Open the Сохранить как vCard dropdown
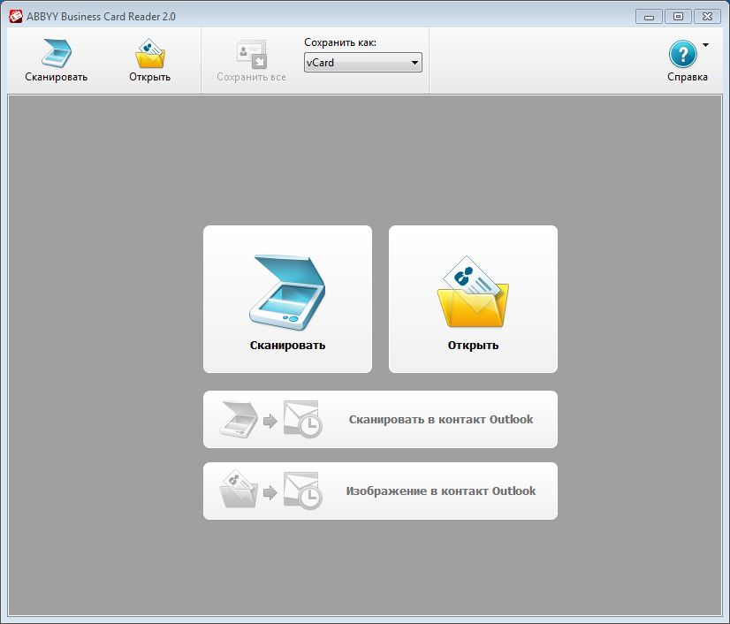Screen dimensions: 730x624 point(363,63)
